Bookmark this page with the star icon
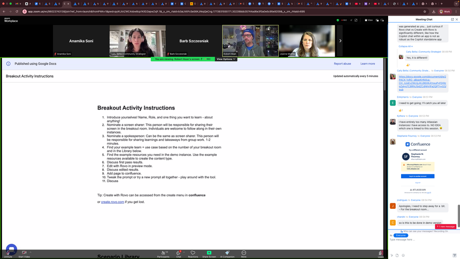460x259 pixels. (x=425, y=12)
